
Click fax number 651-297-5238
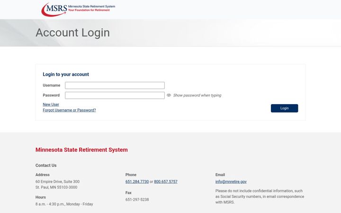pyautogui.click(x=137, y=200)
